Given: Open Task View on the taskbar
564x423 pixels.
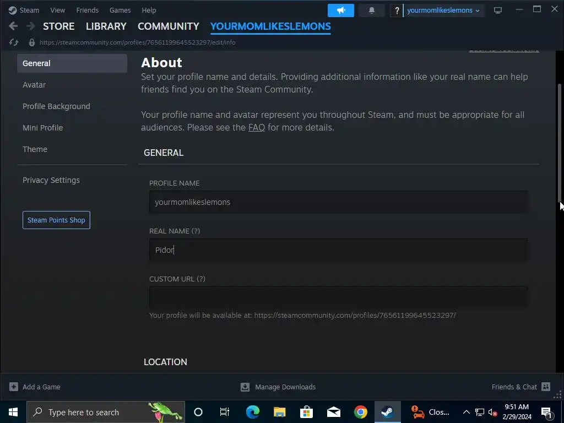Looking at the screenshot, I should coord(225,412).
